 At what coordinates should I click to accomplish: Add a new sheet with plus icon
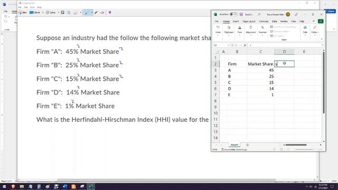248,145
